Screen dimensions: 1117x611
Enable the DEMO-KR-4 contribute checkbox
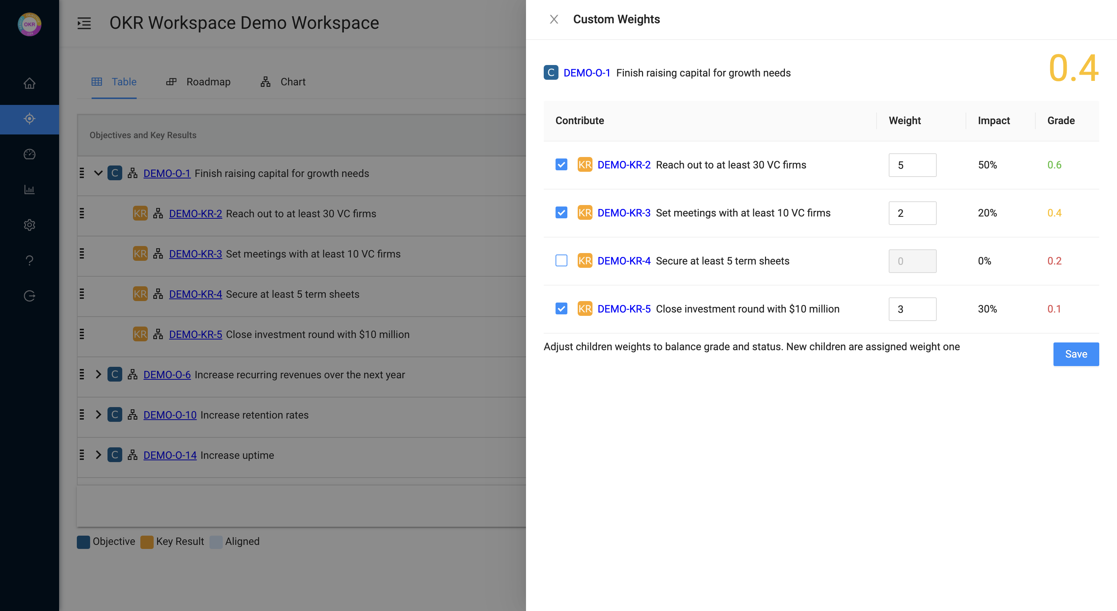561,261
